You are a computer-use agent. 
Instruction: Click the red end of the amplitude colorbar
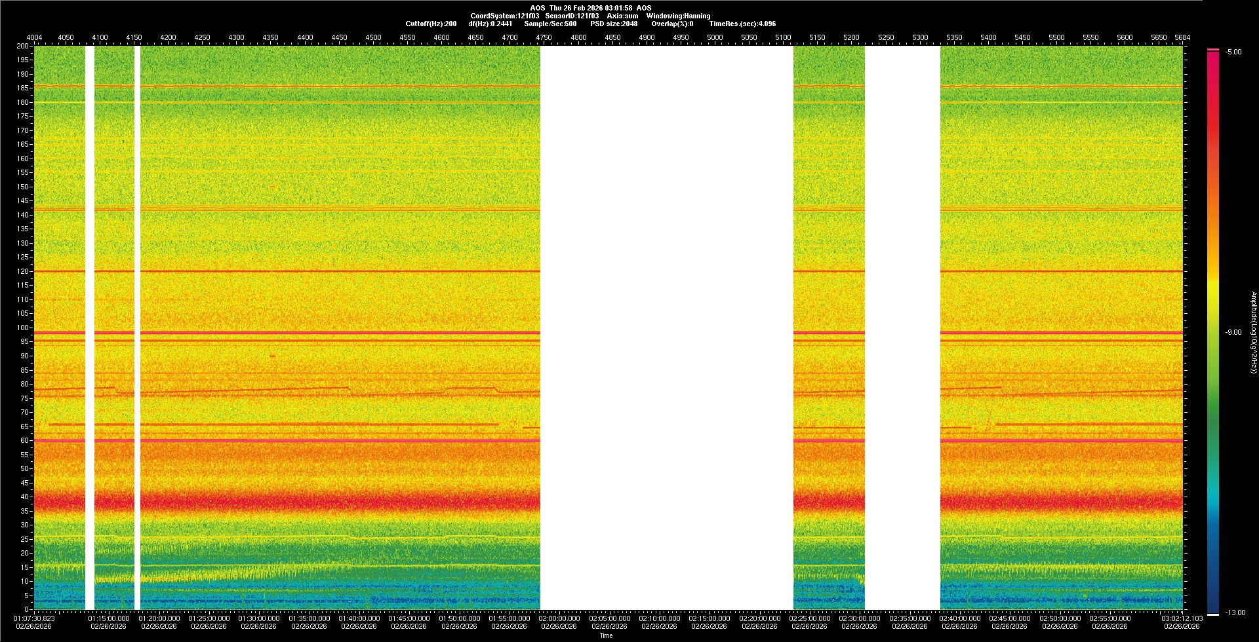[x=1213, y=59]
